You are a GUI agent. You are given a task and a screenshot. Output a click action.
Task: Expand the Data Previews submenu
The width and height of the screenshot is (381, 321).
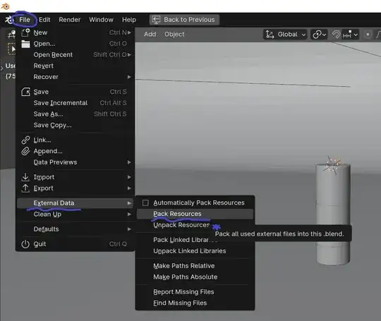pos(75,162)
